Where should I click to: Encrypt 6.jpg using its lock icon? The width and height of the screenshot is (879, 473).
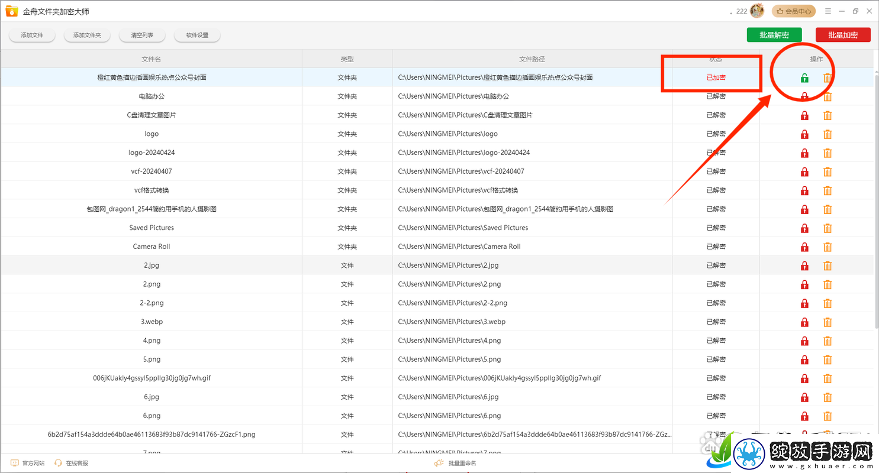tap(804, 397)
